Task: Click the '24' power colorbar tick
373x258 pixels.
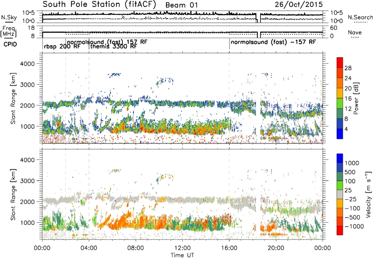Action: pyautogui.click(x=348, y=78)
